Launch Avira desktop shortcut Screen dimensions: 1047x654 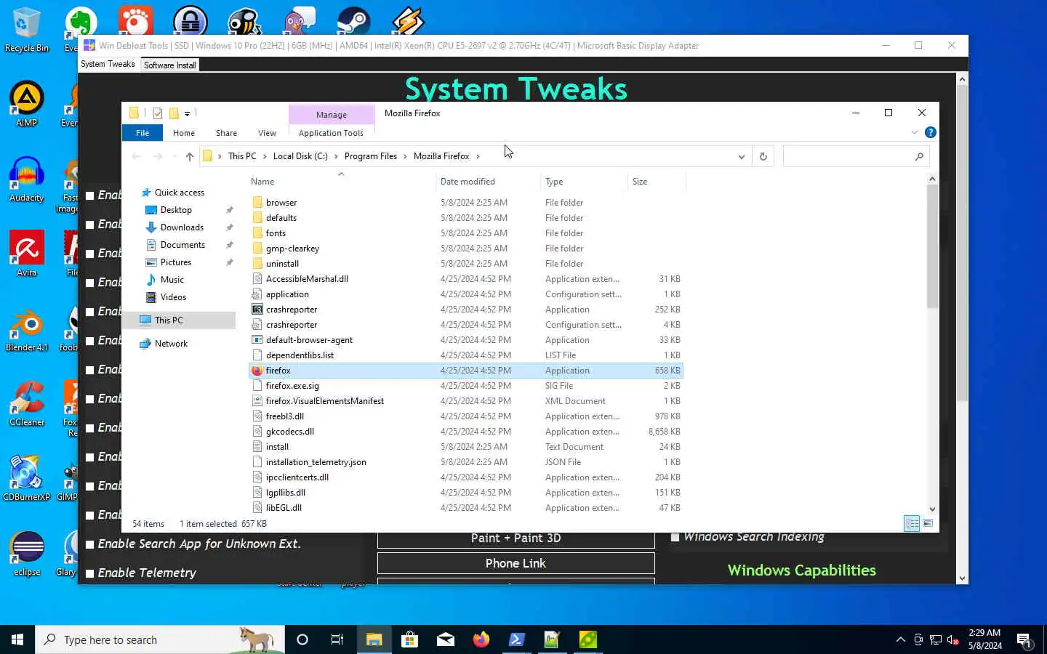point(26,254)
